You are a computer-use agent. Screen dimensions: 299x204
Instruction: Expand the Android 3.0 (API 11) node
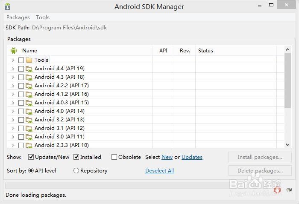point(13,137)
